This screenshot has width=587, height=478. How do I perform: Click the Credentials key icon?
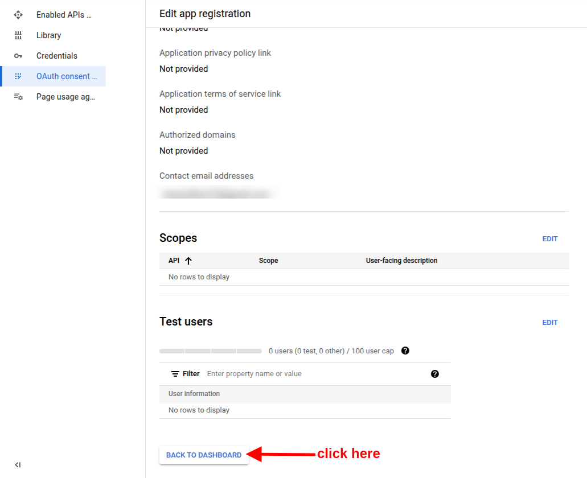(18, 56)
